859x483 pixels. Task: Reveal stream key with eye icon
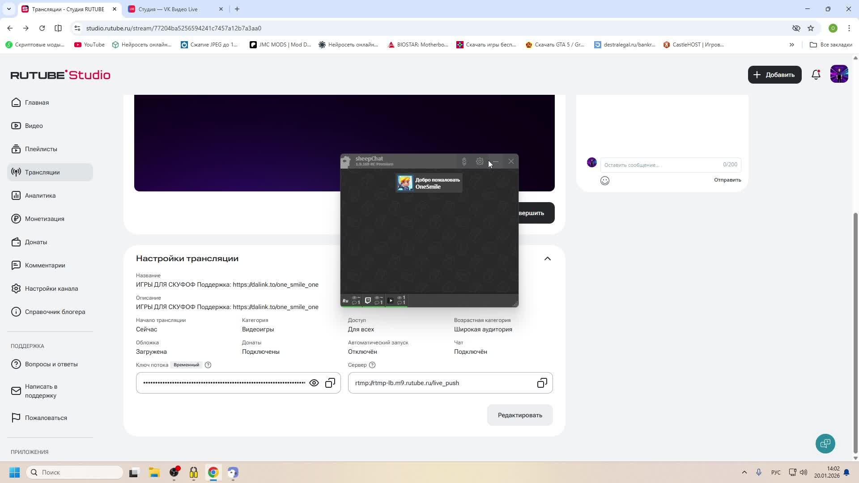click(314, 383)
